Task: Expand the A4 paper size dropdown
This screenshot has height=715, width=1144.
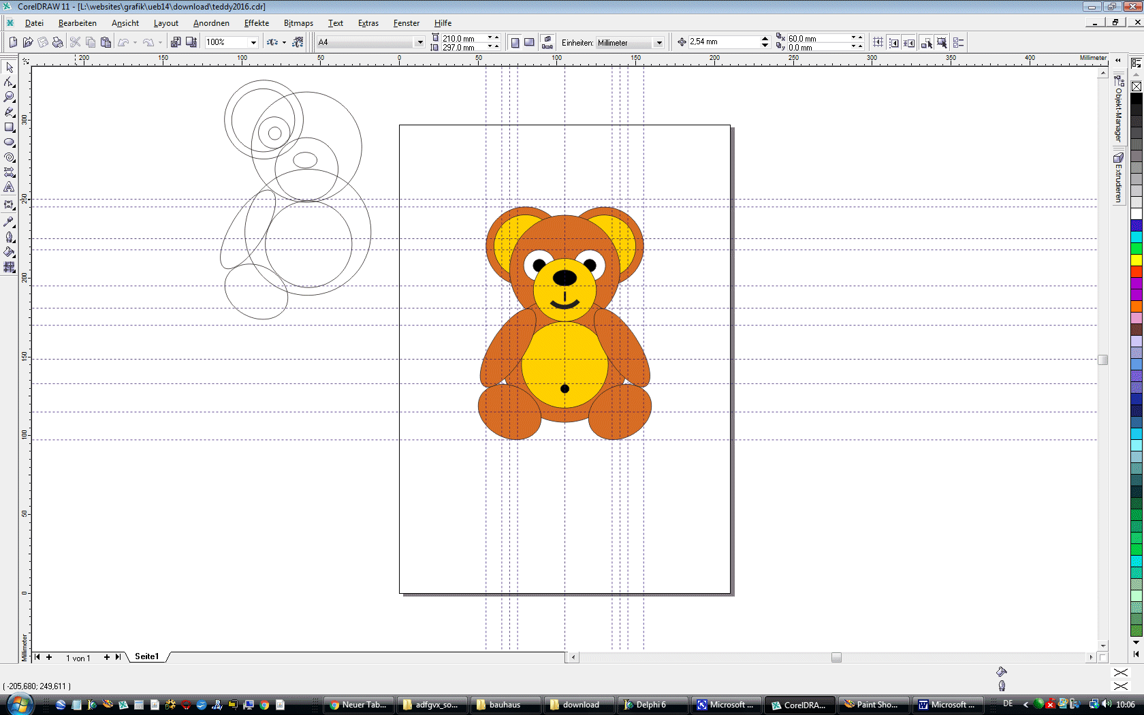Action: pos(419,42)
